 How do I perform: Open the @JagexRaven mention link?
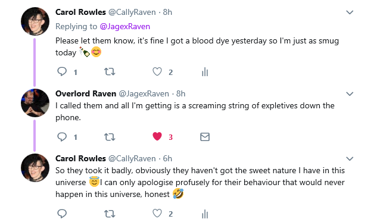[124, 26]
